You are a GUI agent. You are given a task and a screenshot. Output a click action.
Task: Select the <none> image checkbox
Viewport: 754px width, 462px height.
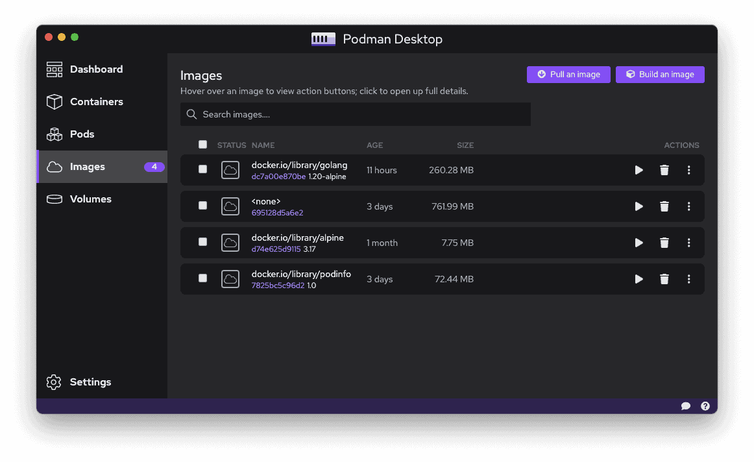202,206
